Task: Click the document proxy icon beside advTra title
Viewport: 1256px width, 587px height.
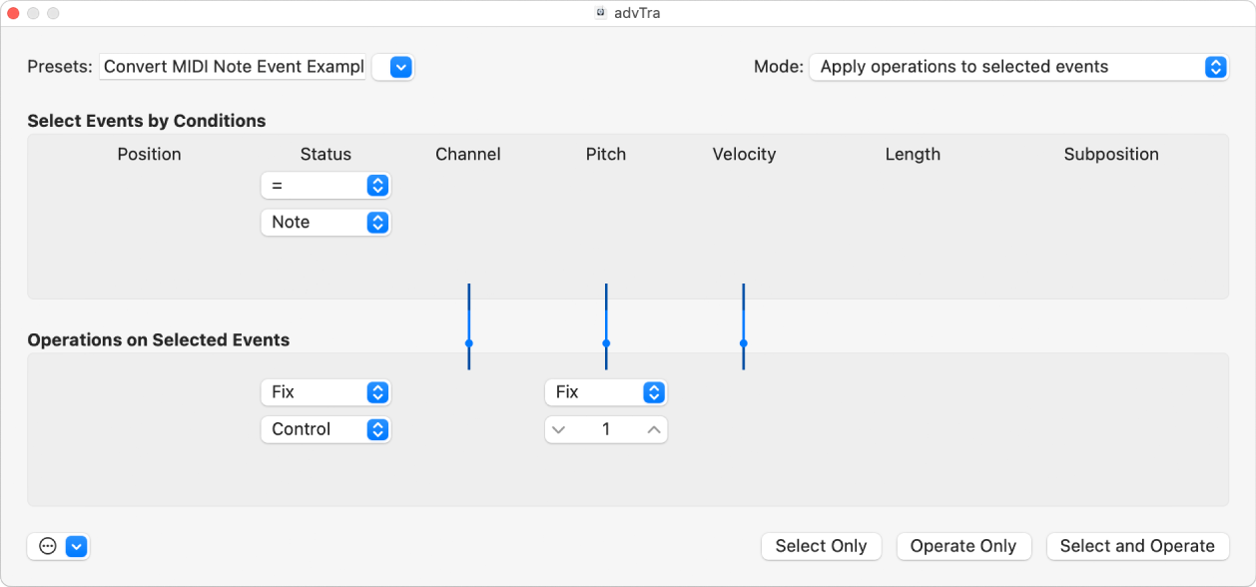Action: (600, 13)
